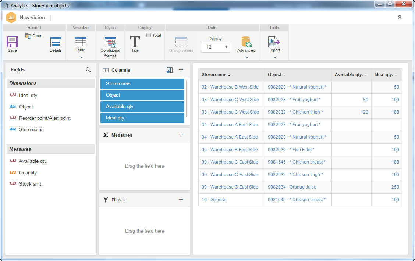Click the Group values icon
This screenshot has width=415, height=261.
pyautogui.click(x=181, y=42)
